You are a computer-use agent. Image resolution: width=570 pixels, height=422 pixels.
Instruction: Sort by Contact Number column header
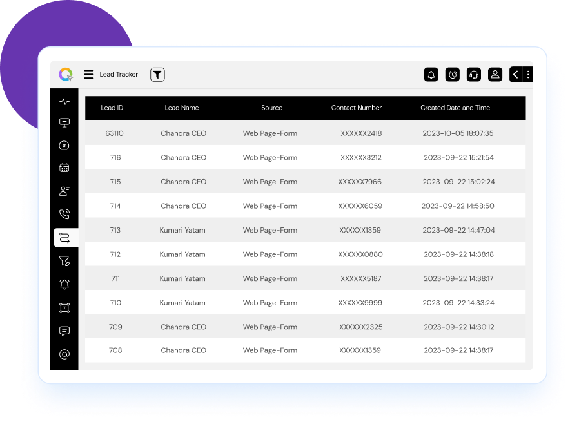[357, 108]
